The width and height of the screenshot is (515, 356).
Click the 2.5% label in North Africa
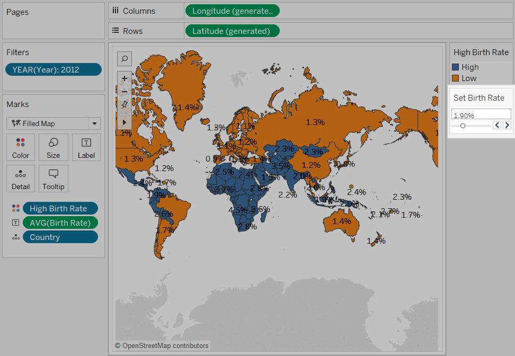tap(225, 172)
